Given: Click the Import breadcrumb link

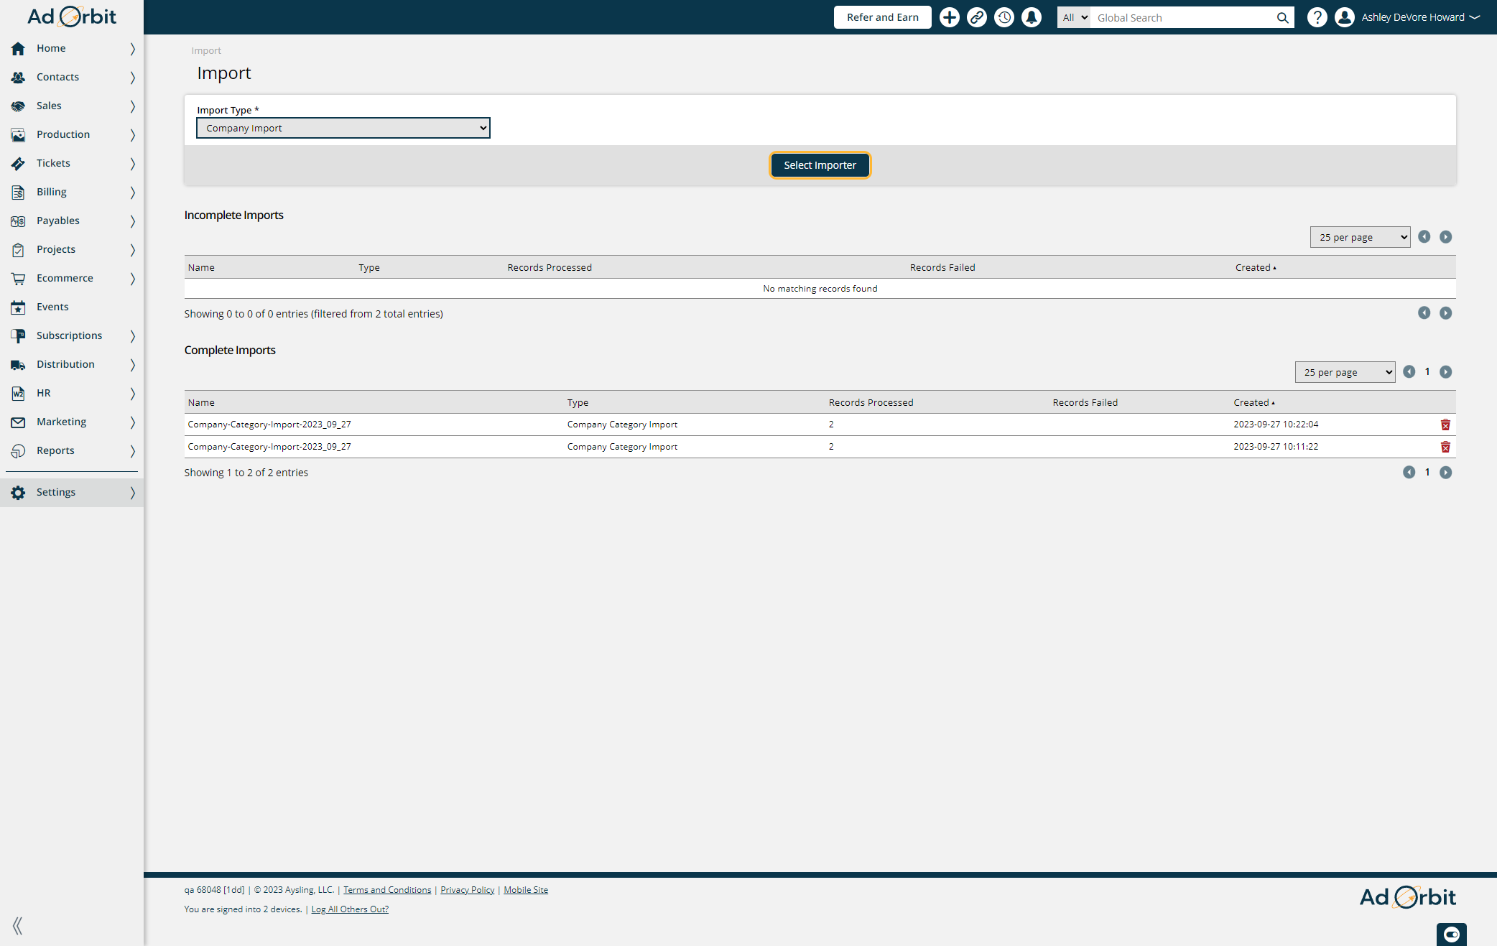Looking at the screenshot, I should point(206,51).
